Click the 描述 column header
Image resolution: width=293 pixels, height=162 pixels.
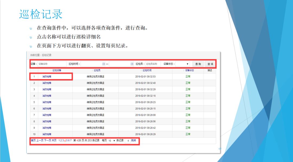click(210, 70)
